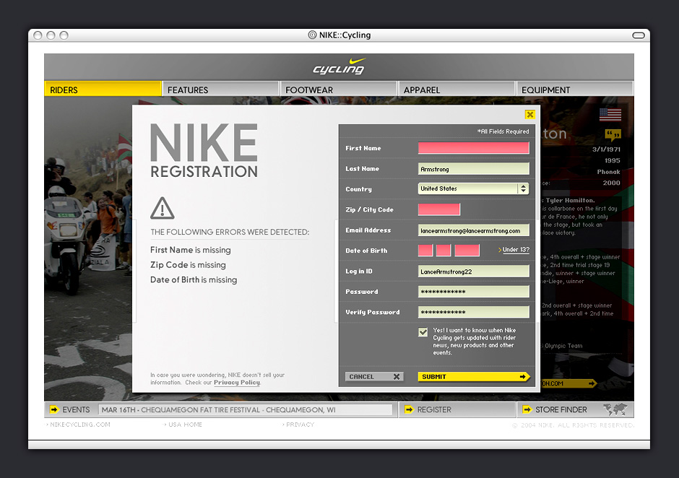679x478 pixels.
Task: Open the world map store finder icon
Action: (615, 409)
